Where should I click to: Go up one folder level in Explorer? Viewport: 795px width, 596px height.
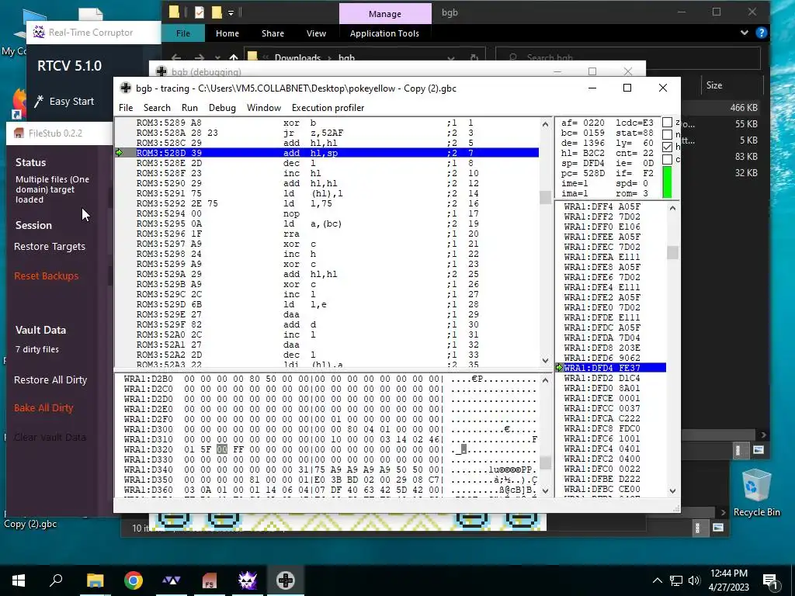pos(233,57)
